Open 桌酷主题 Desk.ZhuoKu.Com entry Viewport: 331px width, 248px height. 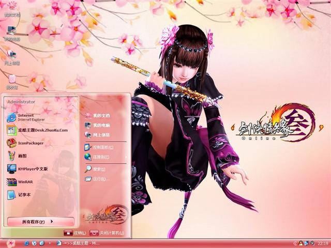point(37,130)
